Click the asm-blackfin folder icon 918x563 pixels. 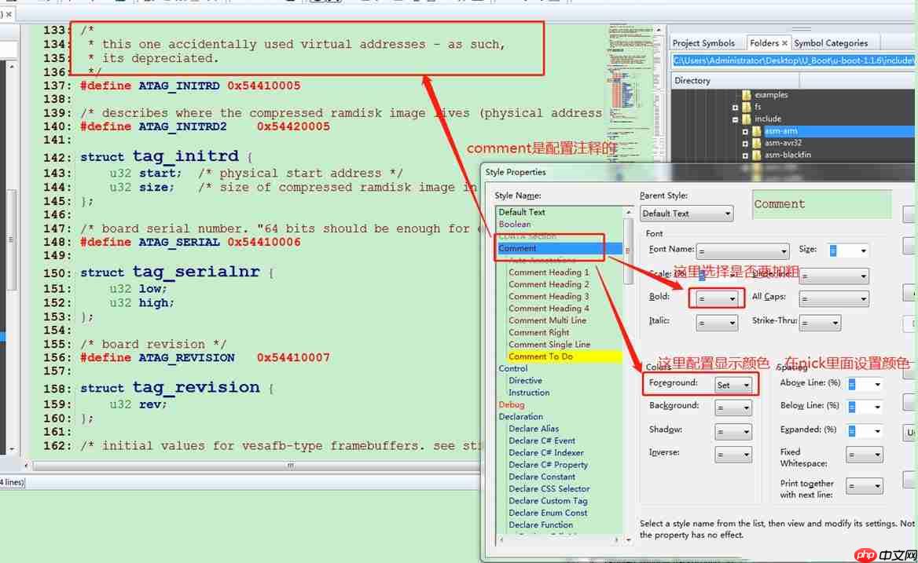(x=756, y=155)
